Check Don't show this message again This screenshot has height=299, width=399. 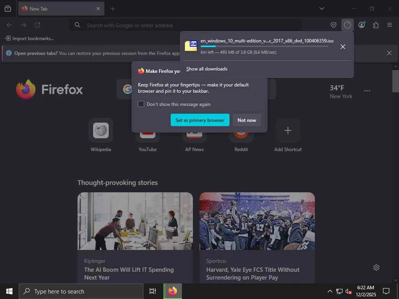click(141, 104)
